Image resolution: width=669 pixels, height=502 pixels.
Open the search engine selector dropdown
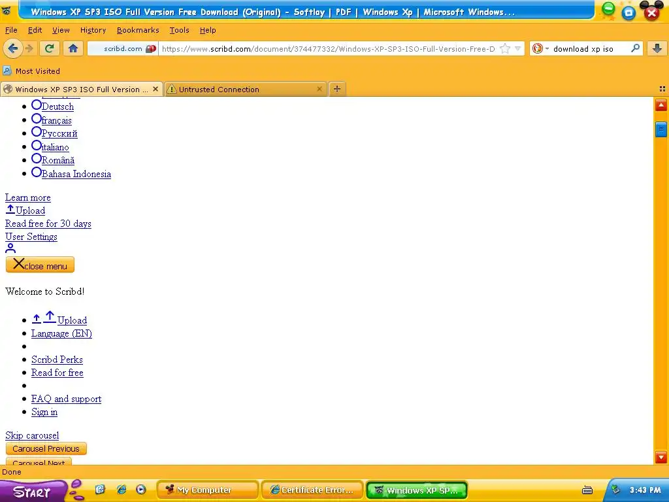(540, 48)
